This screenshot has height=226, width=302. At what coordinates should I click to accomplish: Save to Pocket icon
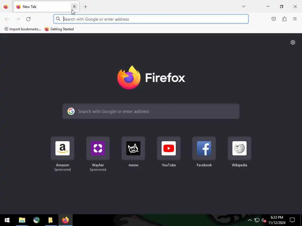pos(274,19)
